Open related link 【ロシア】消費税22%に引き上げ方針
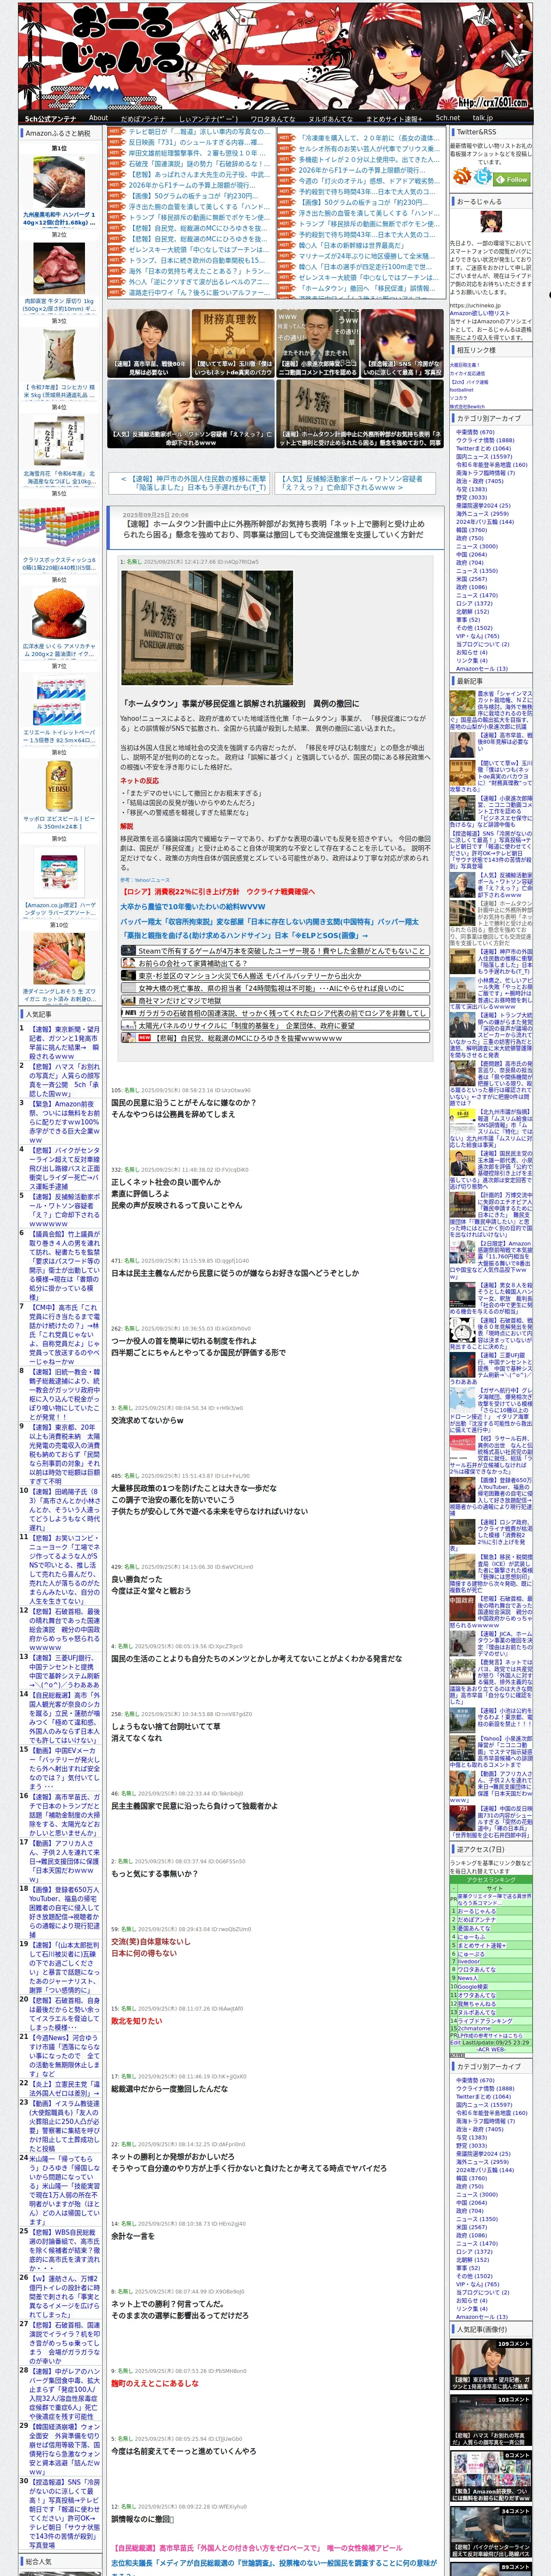Screen dimensions: 551x2576 (217, 892)
